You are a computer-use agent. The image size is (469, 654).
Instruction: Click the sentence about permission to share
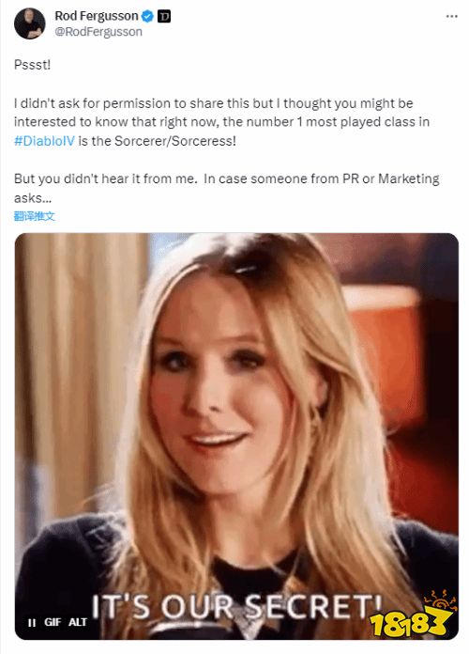213,103
